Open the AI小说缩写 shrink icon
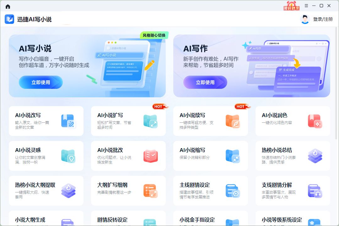The height and width of the screenshot is (226, 339). (233, 156)
